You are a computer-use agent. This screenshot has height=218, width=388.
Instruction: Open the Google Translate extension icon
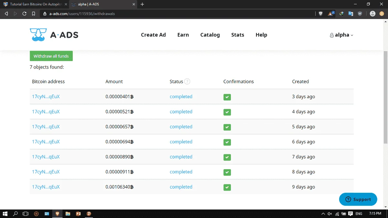click(351, 14)
